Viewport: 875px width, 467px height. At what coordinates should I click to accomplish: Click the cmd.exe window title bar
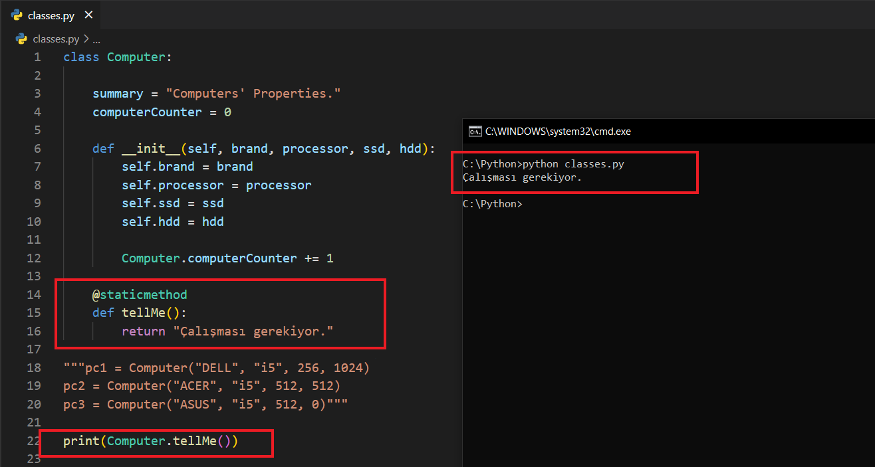click(665, 131)
